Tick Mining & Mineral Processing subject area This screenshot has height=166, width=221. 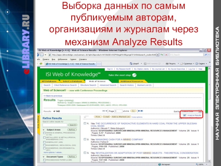44,133
